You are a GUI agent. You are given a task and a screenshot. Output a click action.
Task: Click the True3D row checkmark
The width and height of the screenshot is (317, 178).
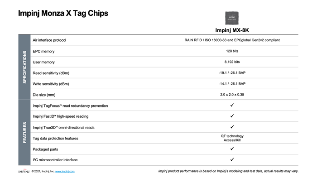click(232, 127)
